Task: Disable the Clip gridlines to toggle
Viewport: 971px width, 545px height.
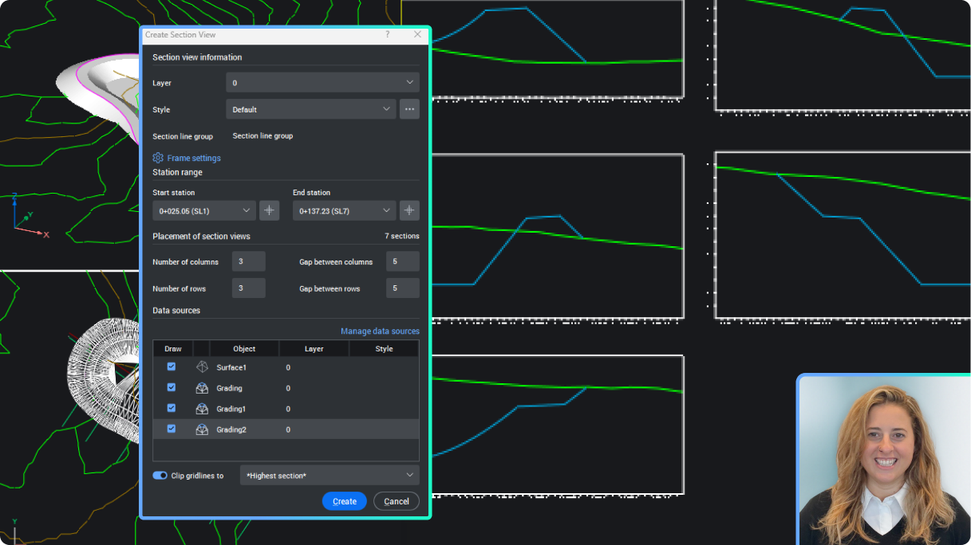Action: [x=160, y=475]
